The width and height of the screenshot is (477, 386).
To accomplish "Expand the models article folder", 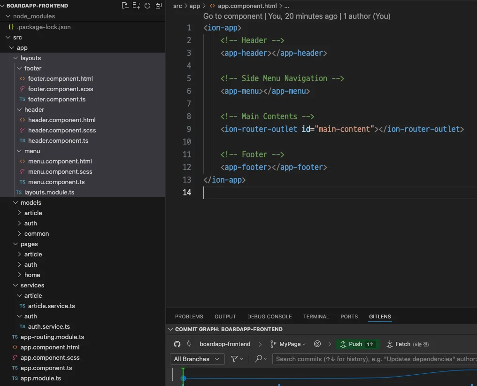I will point(33,213).
